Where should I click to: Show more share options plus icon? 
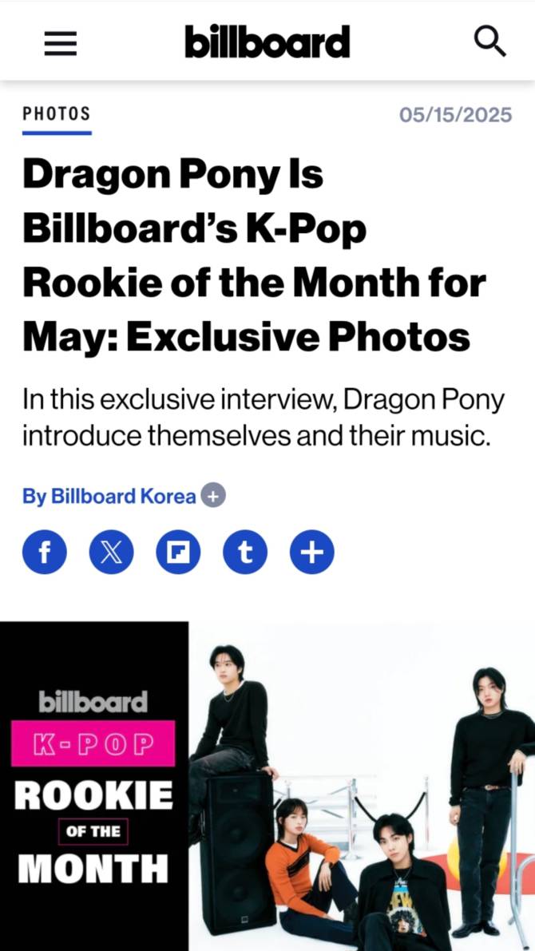(x=311, y=552)
